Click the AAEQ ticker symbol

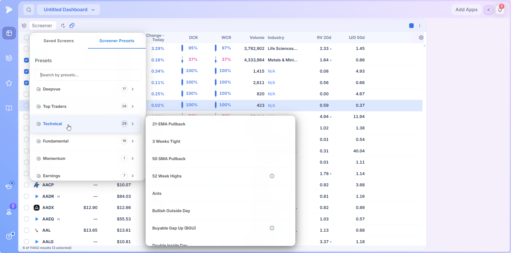click(x=48, y=219)
